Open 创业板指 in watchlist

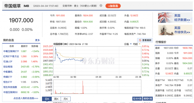8,67
